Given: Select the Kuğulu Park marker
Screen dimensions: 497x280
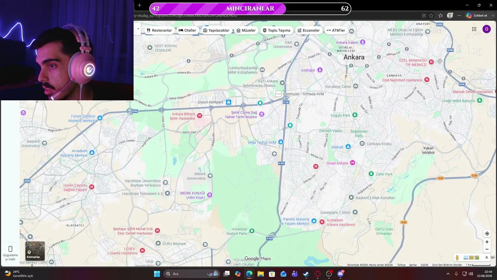Looking at the screenshot, I should [355, 115].
